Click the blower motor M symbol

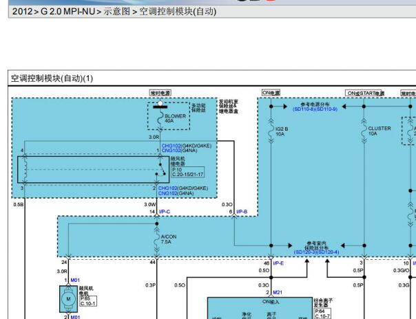(x=68, y=299)
